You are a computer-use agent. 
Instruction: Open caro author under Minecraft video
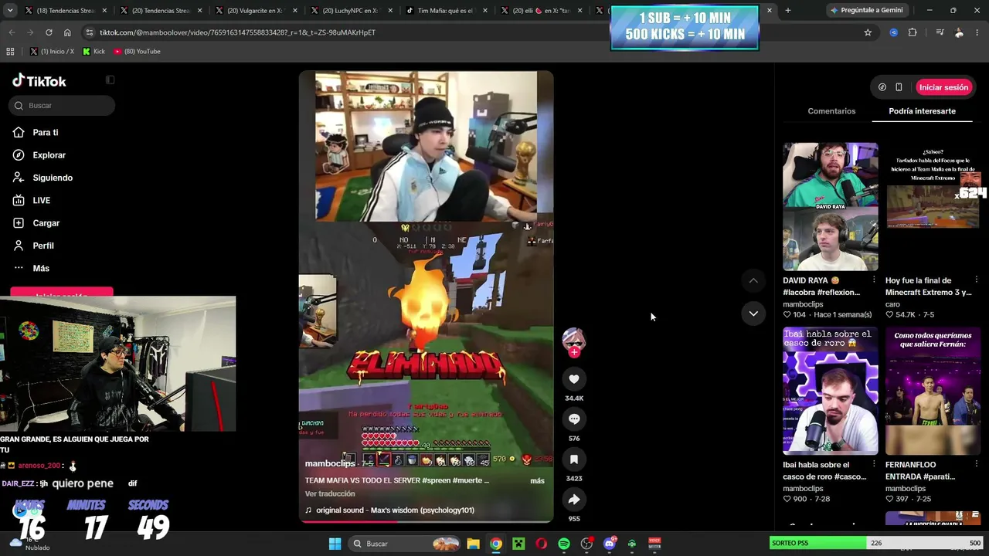[893, 304]
